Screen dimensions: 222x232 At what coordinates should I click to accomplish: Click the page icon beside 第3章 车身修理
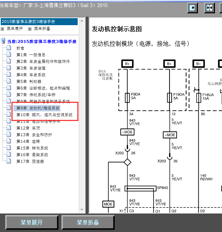click(9, 68)
